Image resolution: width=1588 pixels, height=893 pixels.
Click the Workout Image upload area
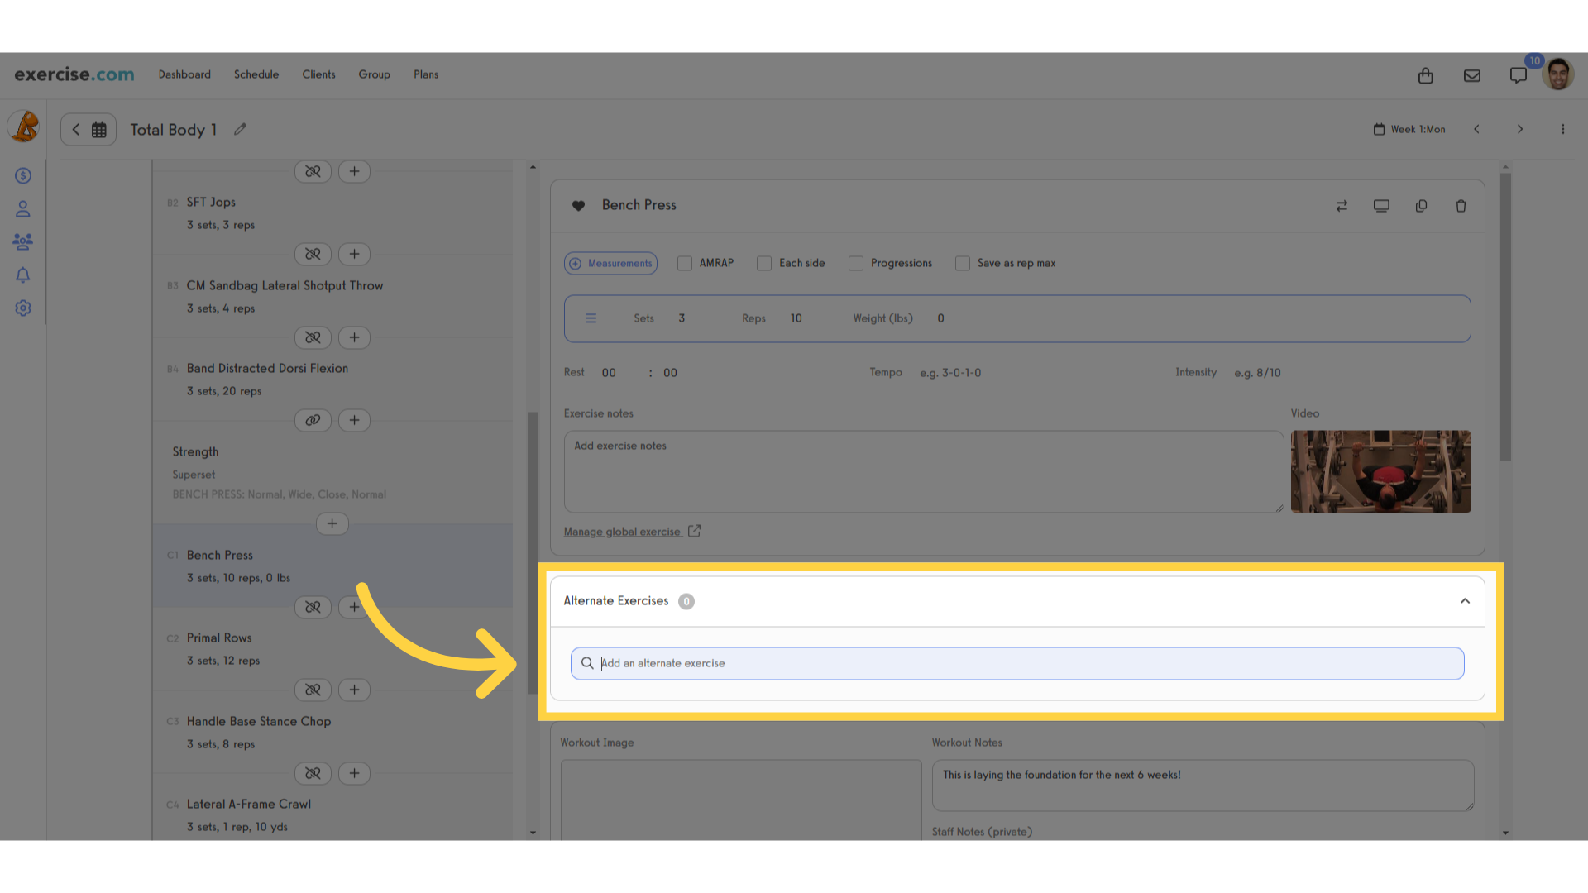pyautogui.click(x=741, y=800)
